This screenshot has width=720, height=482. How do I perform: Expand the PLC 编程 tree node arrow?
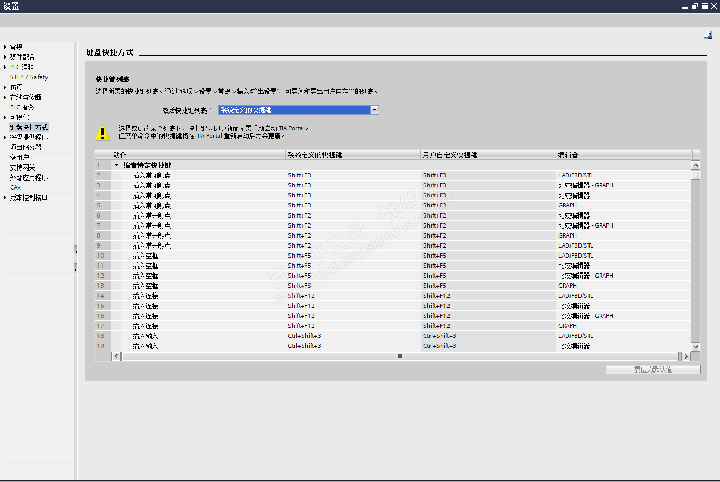pos(5,67)
